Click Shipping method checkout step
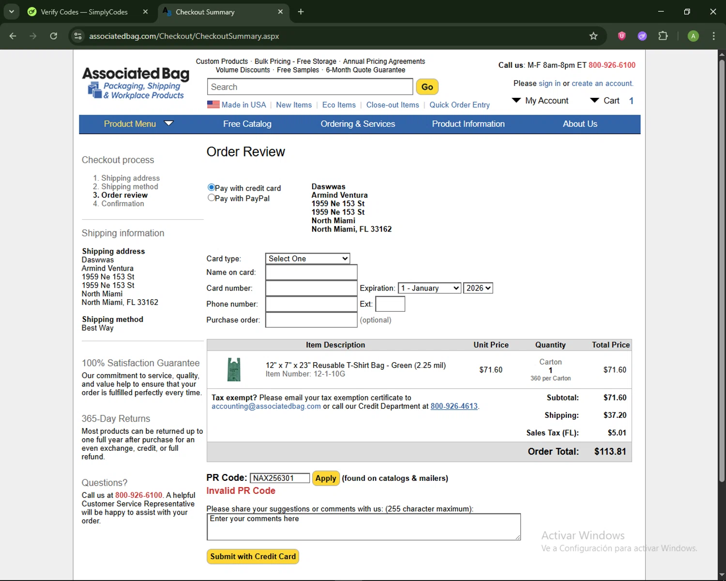 pyautogui.click(x=130, y=186)
